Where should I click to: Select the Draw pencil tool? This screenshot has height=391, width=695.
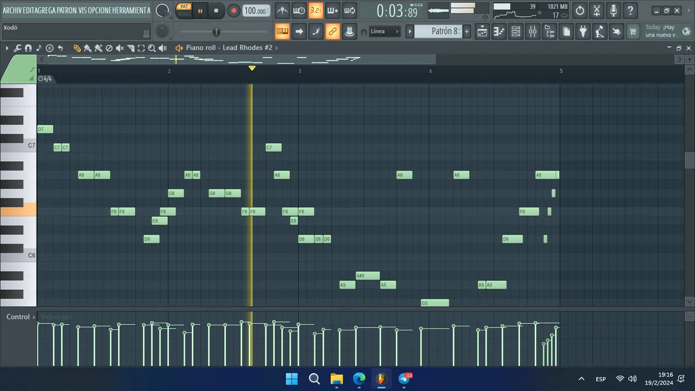[x=77, y=48]
